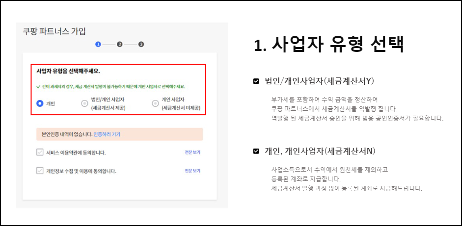Check 서비스 이용약관에 동의합니다 checkbox
This screenshot has width=462, height=226.
tap(40, 152)
